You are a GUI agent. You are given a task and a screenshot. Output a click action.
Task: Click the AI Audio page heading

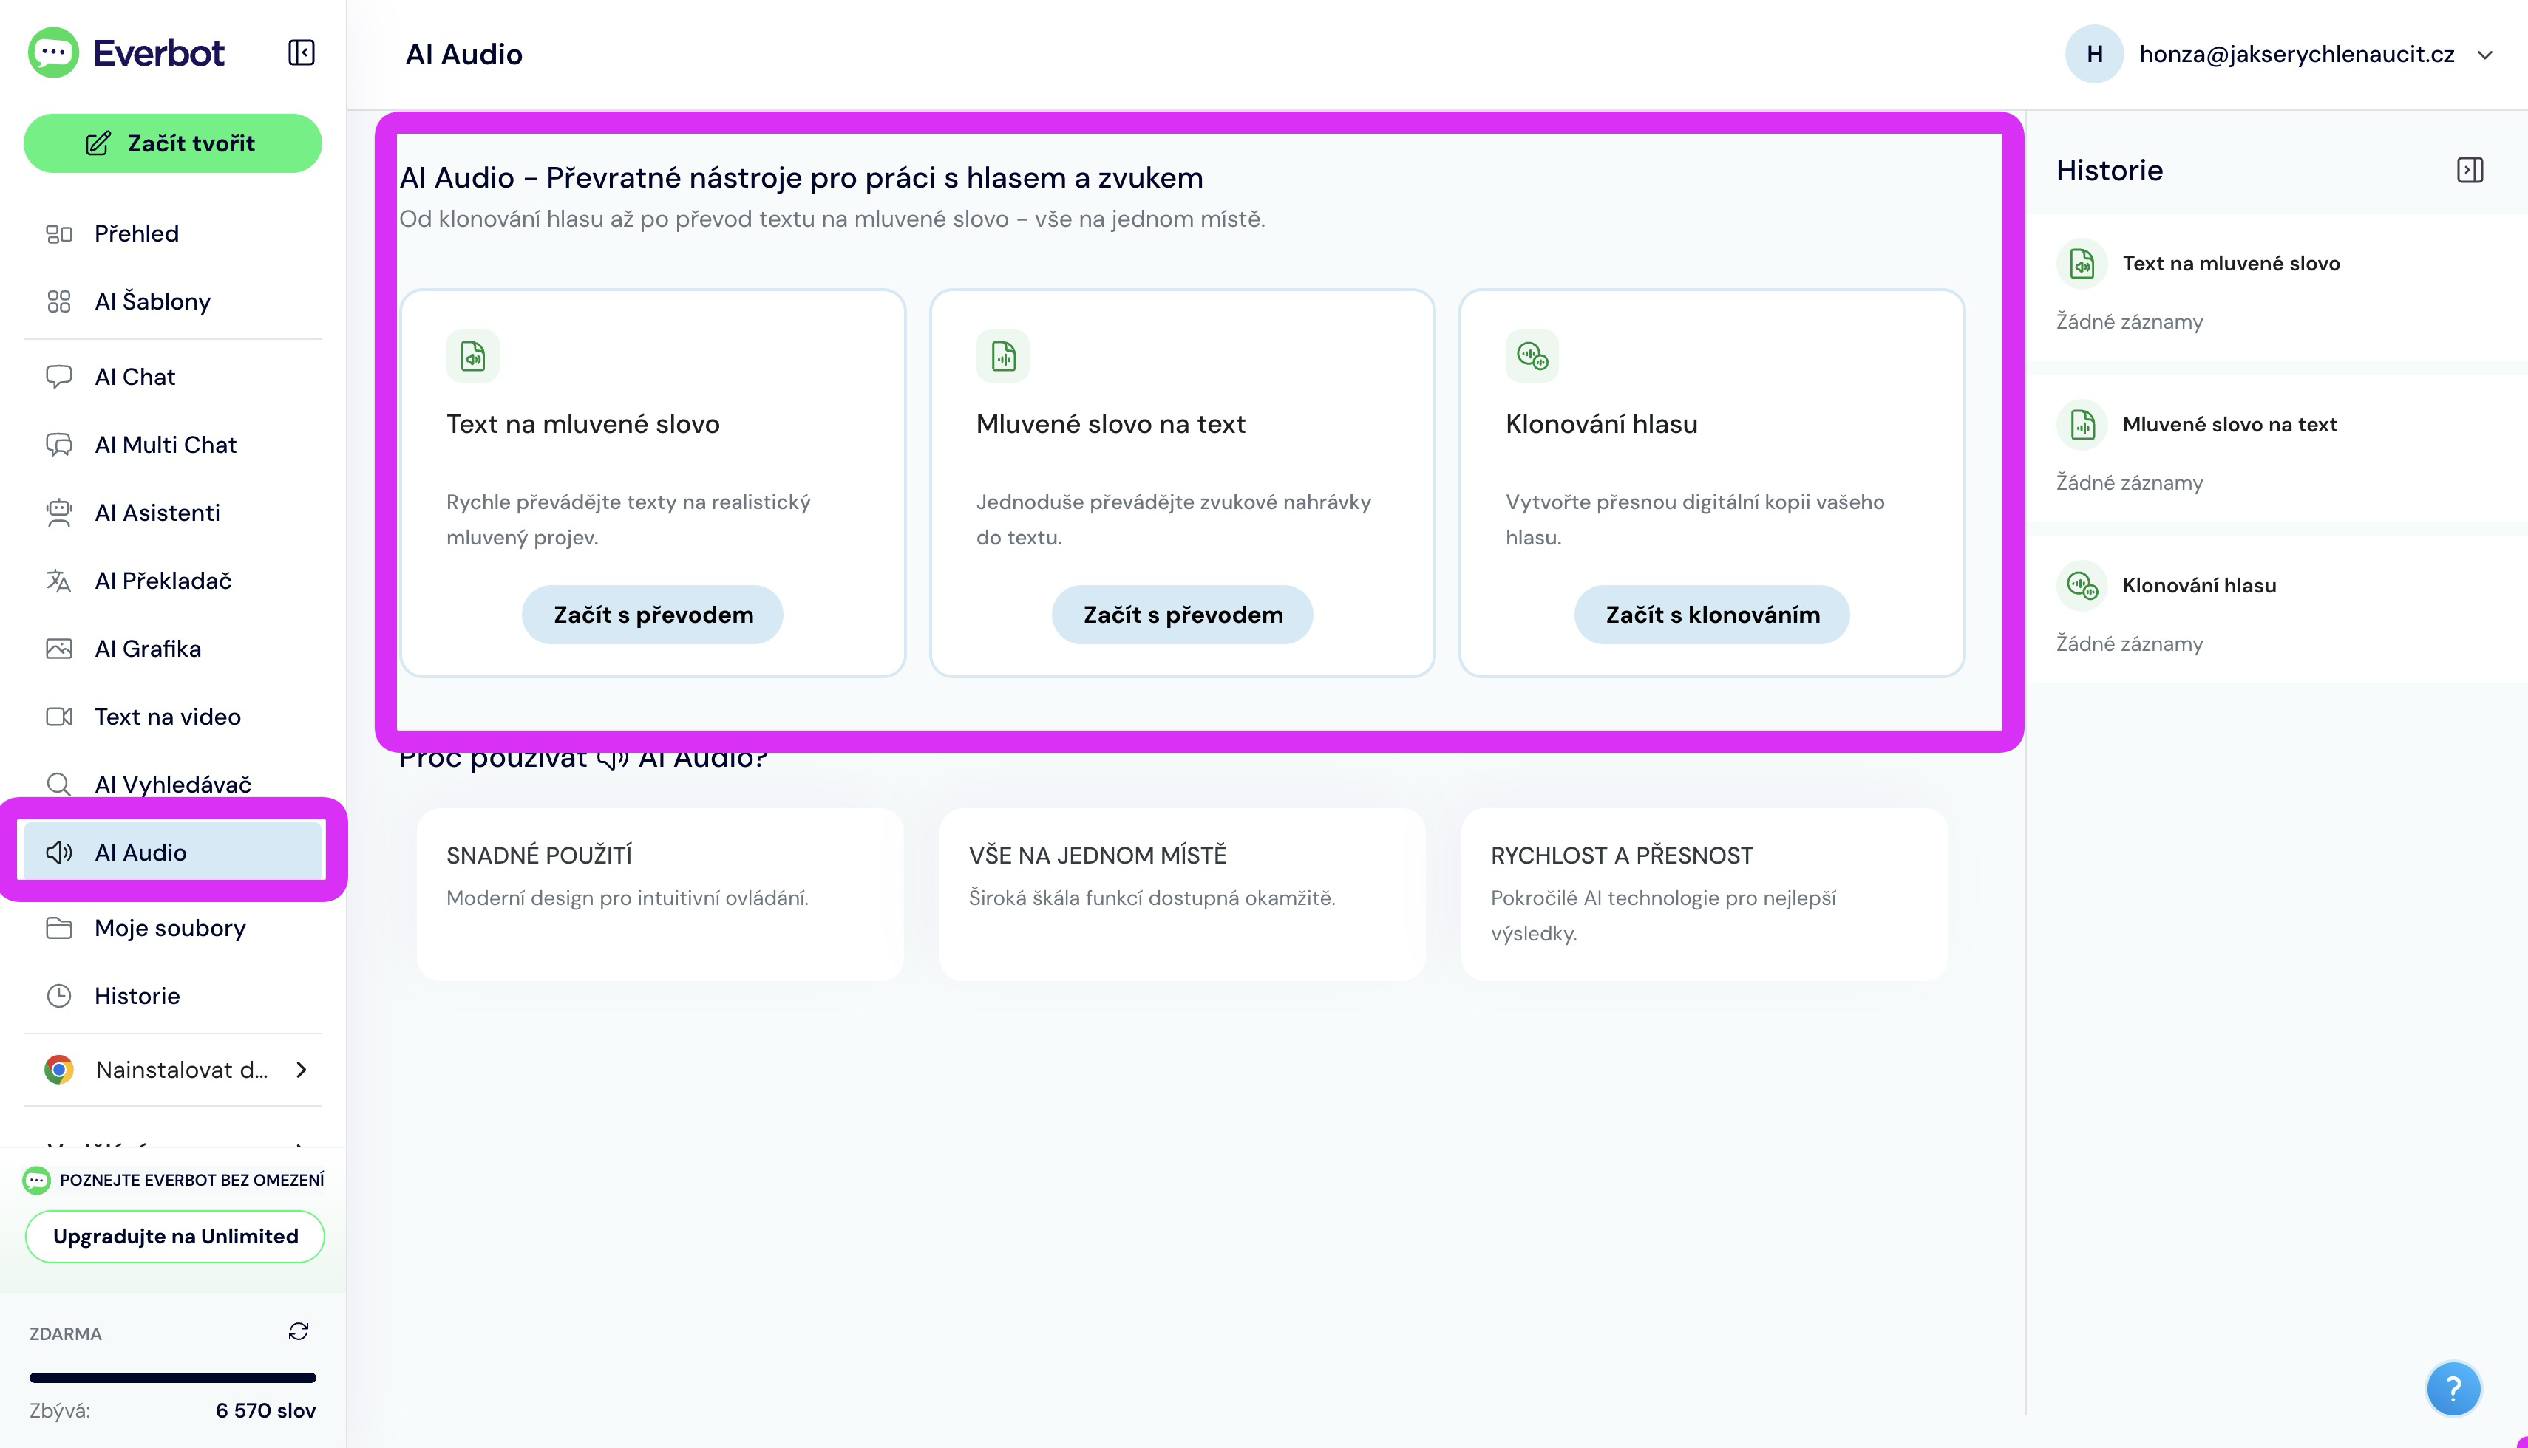463,54
